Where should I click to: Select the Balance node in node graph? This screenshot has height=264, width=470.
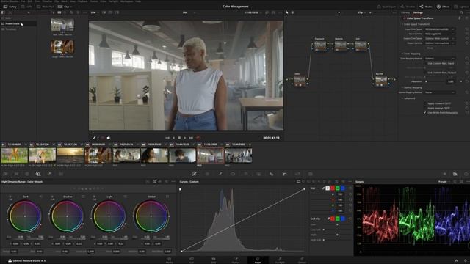(x=340, y=45)
